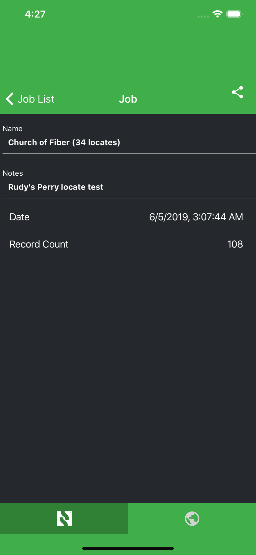Select the locator logo tab icon
The height and width of the screenshot is (555, 256).
[x=64, y=518]
